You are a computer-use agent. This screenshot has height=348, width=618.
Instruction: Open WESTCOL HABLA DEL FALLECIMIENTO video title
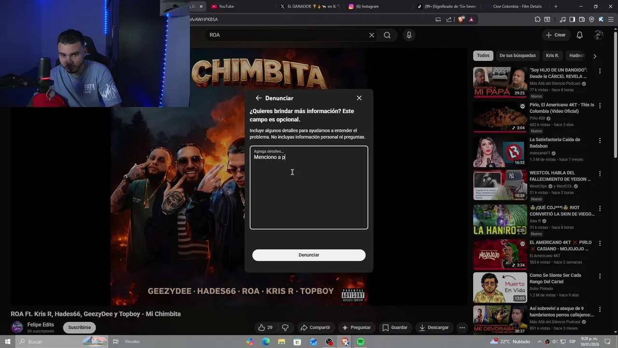click(x=559, y=176)
